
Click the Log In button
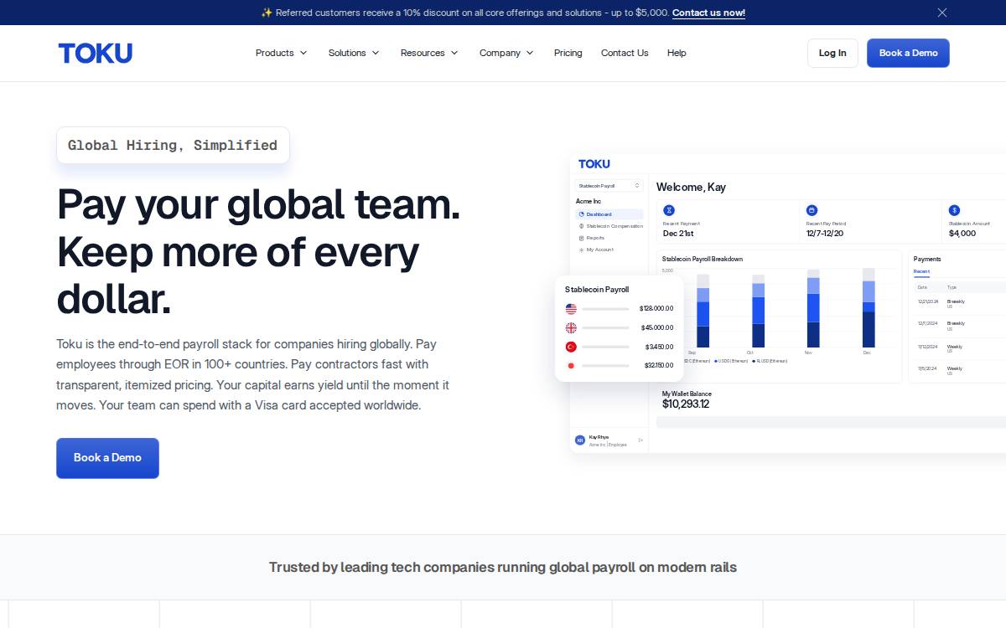832,53
